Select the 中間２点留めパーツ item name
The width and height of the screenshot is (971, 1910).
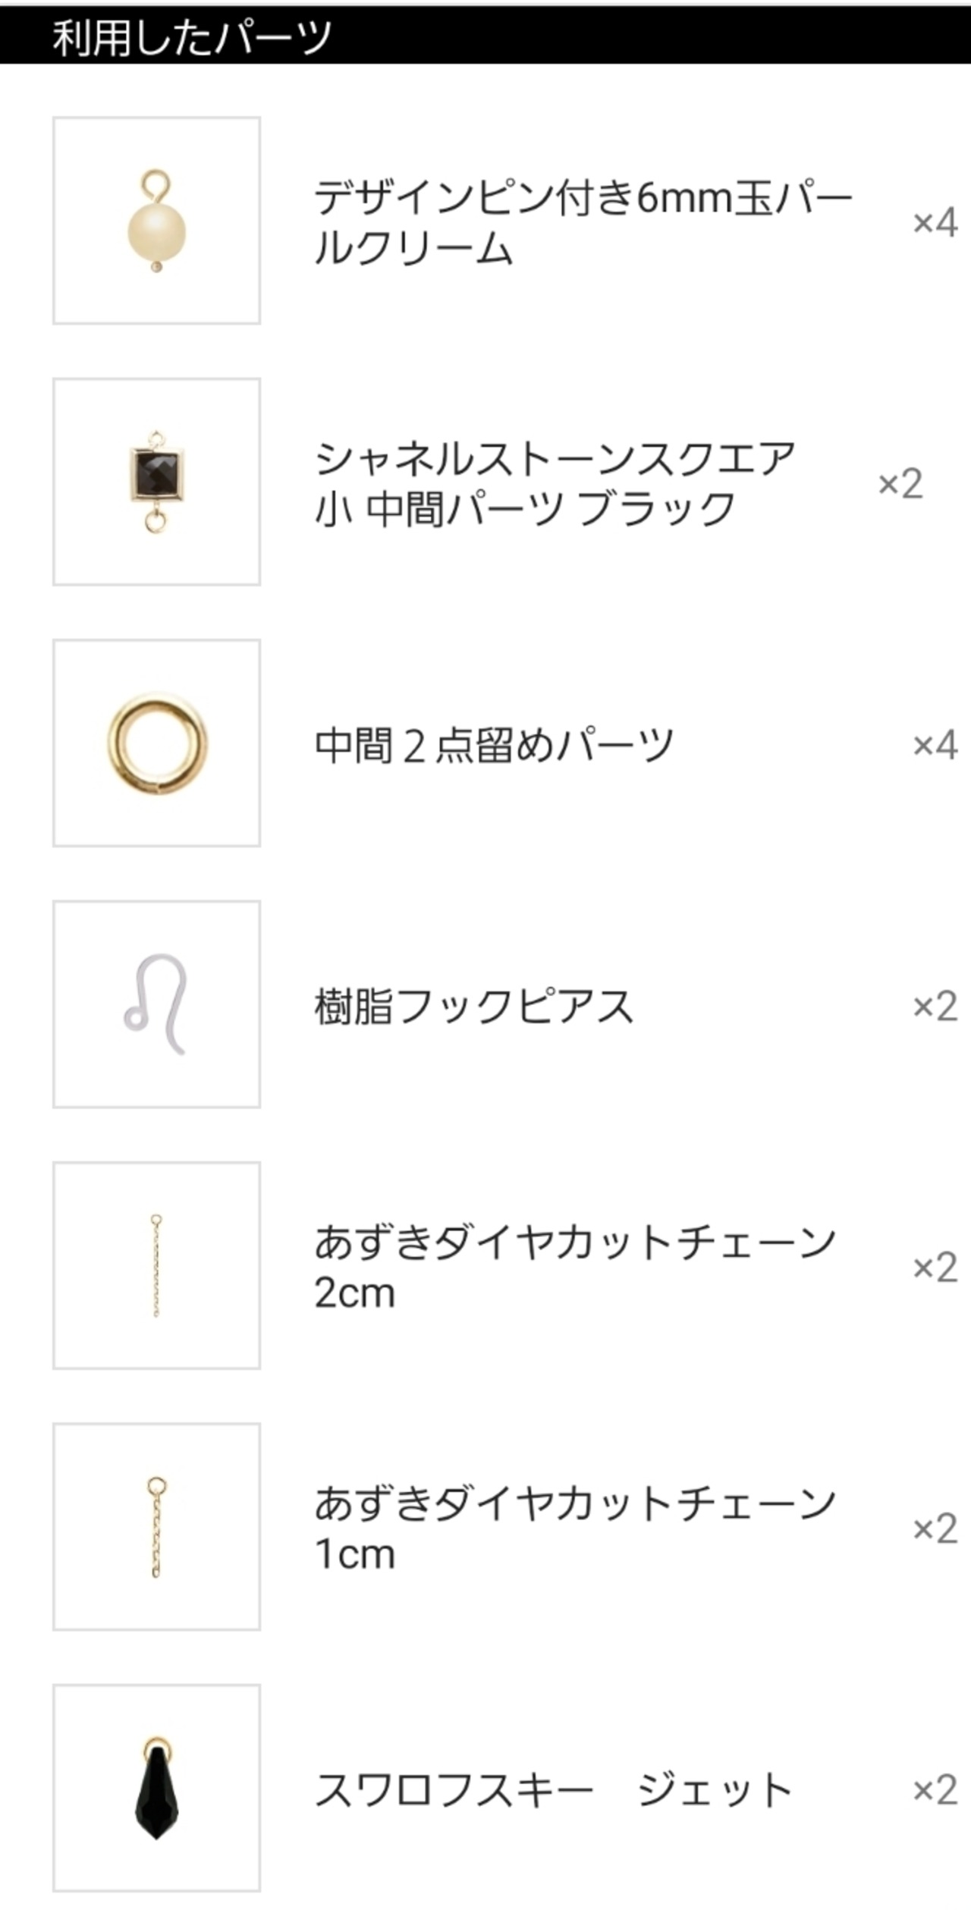[x=494, y=745]
